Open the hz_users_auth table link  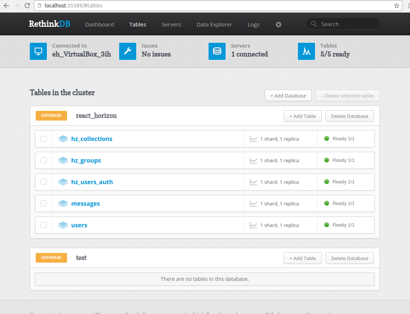[x=92, y=182]
